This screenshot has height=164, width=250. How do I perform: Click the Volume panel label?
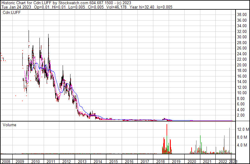(9, 125)
